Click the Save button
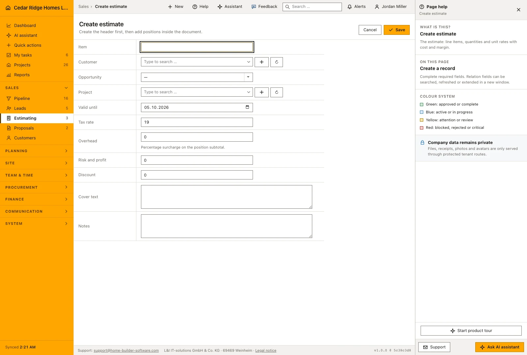The width and height of the screenshot is (527, 355). point(397,30)
